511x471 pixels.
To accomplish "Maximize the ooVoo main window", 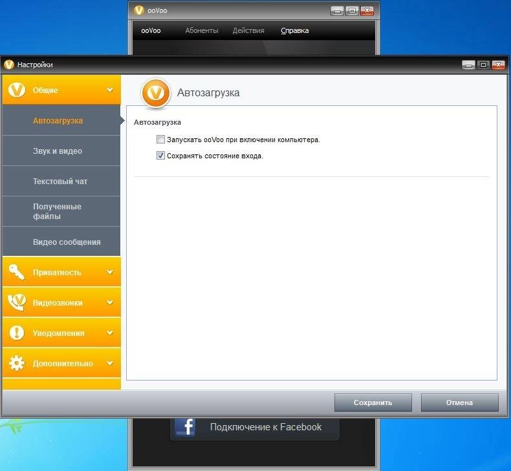I will tap(352, 10).
